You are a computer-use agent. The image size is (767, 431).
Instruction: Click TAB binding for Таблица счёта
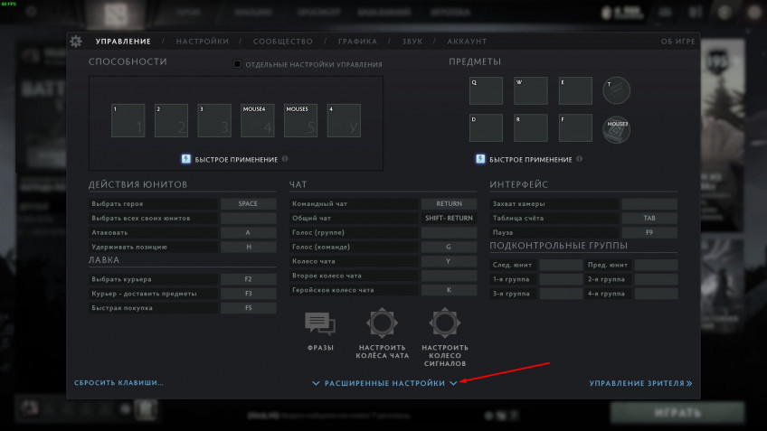(x=649, y=218)
